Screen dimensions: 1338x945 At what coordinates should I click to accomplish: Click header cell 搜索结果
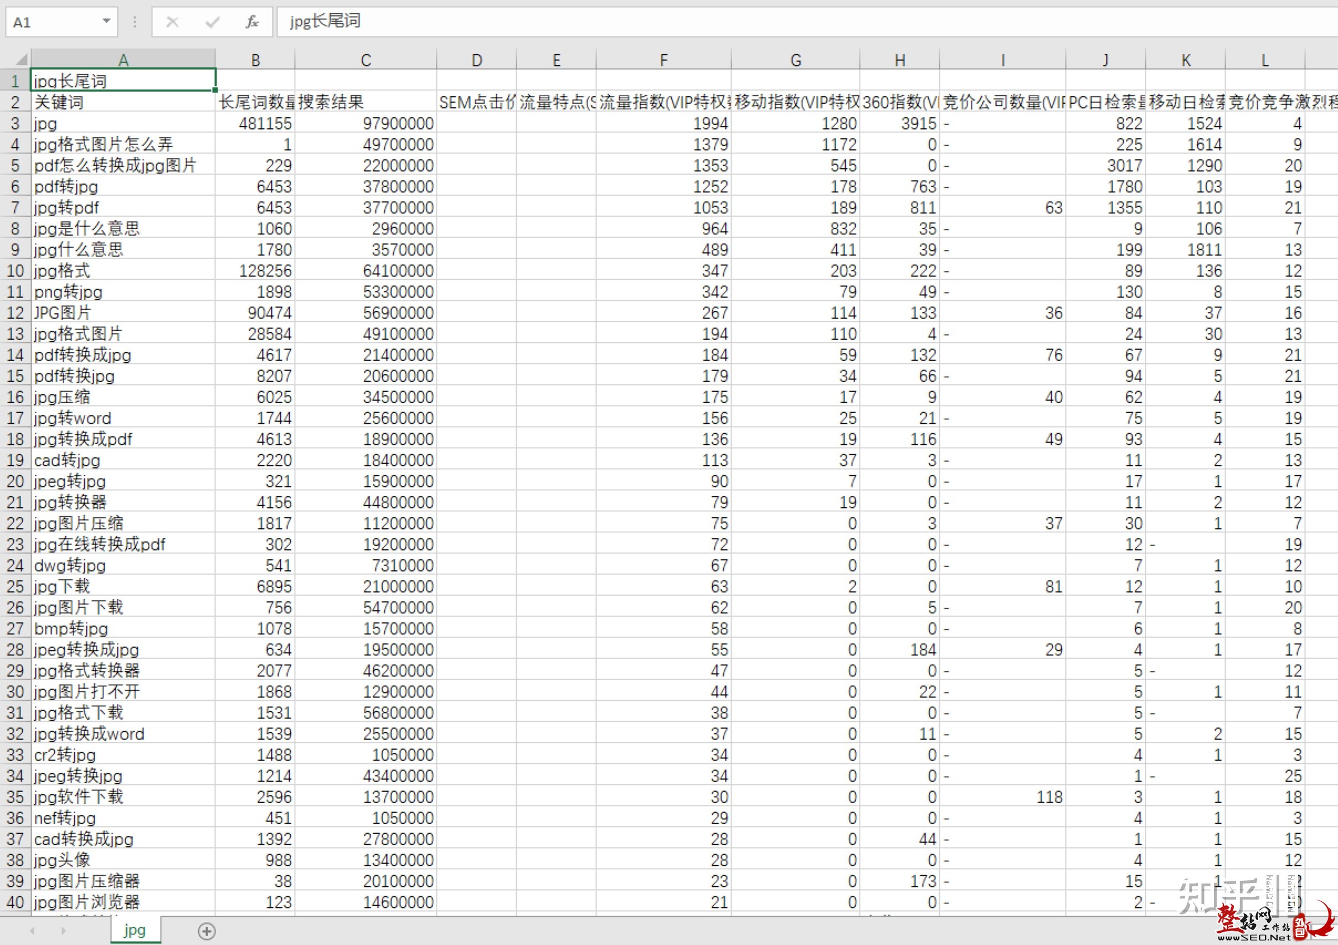[x=366, y=102]
